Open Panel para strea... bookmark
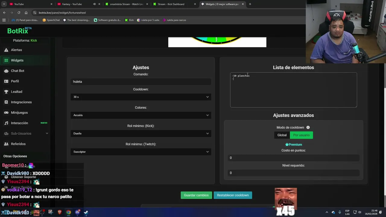The height and width of the screenshot is (217, 386). click(25, 20)
